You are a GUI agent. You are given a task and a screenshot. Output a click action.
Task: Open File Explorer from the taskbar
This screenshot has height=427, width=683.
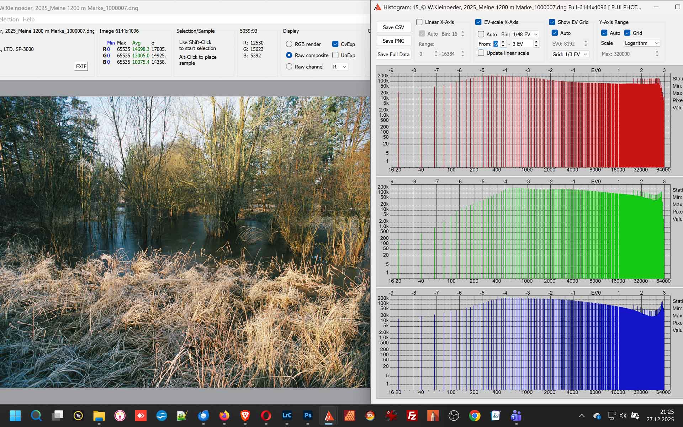(x=99, y=415)
